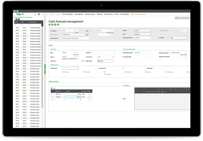Click the orange Cash forecast management tab
The height and width of the screenshot is (141, 203).
click(x=138, y=14)
